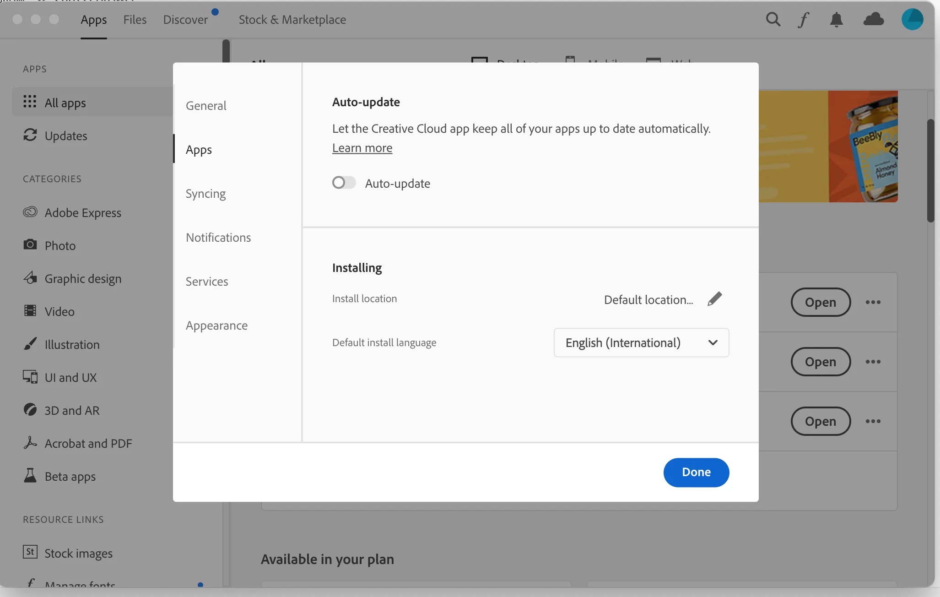Expand the Default install language dropdown
Screen dimensions: 940x597
(x=641, y=342)
